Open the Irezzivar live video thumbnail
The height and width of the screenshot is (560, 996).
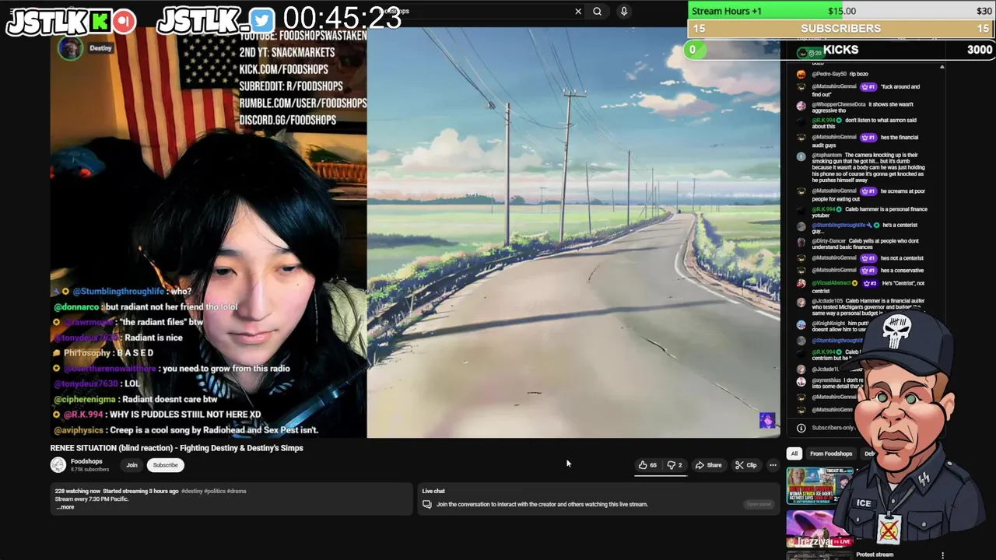click(x=819, y=528)
